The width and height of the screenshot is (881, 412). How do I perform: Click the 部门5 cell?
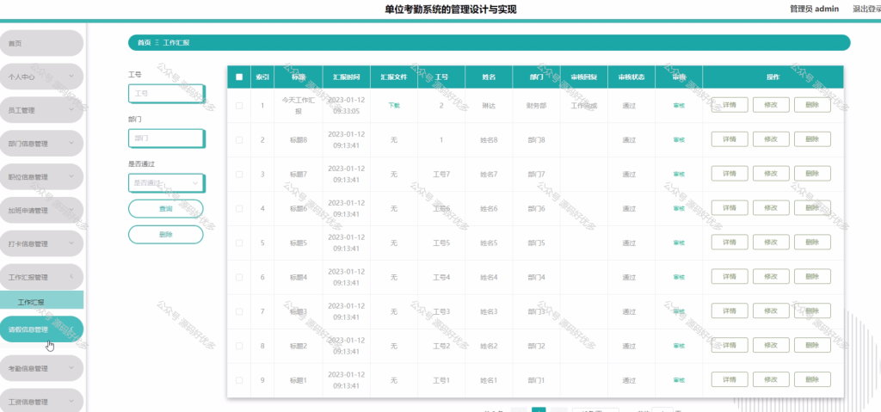[537, 243]
